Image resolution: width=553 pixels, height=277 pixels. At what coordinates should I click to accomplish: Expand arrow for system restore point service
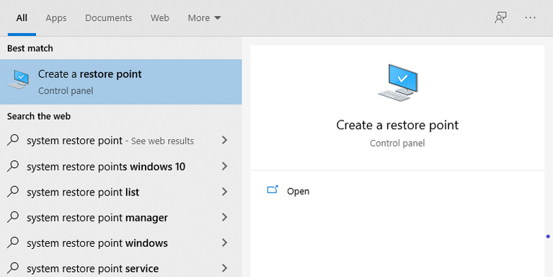click(224, 268)
